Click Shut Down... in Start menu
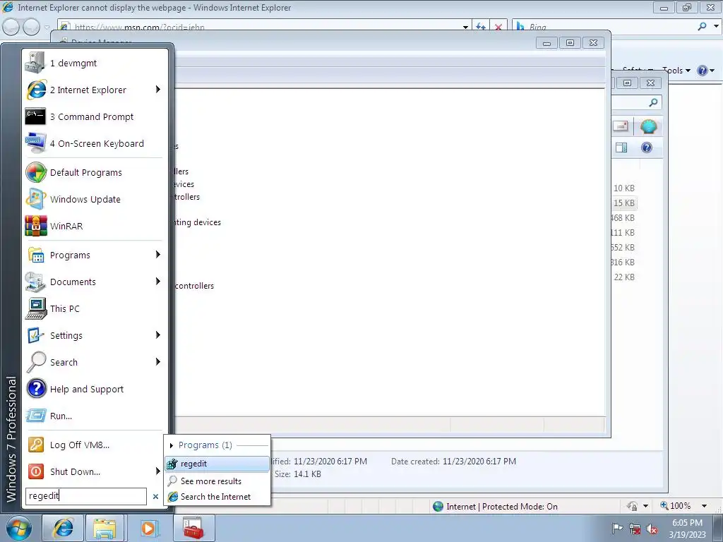 point(88,471)
